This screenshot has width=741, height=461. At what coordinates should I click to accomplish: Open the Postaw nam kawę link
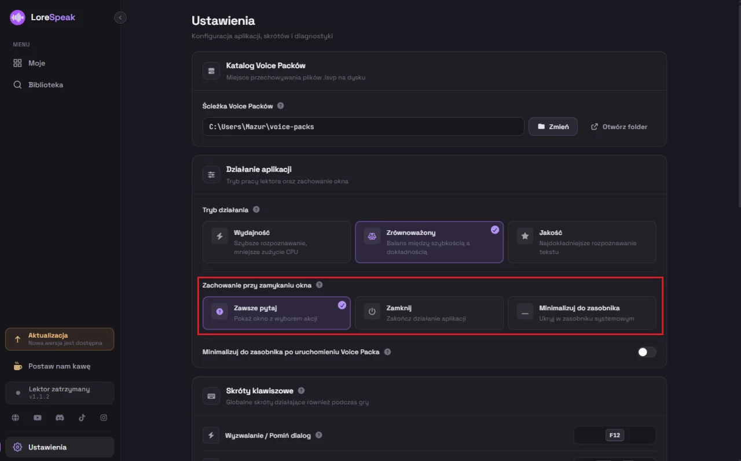[60, 366]
